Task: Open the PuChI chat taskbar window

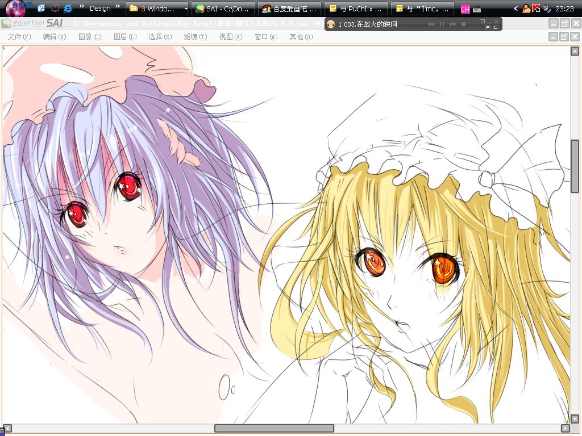Action: (x=356, y=9)
